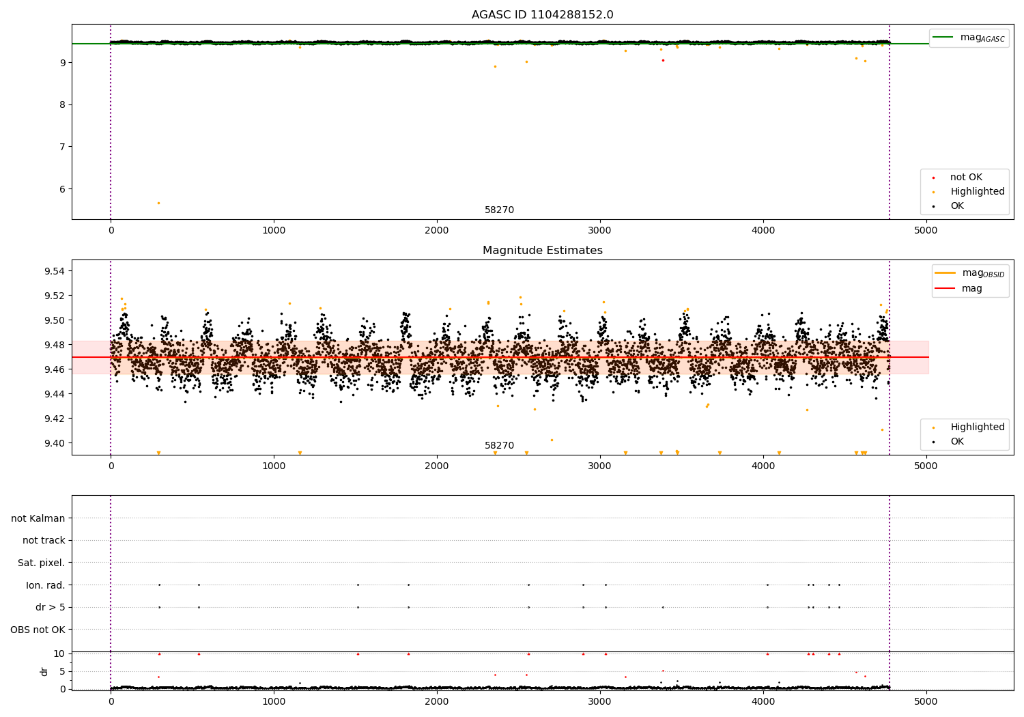Select 'Highlighted' legend entry in middle plot
The image size is (1024, 717).
(x=969, y=427)
